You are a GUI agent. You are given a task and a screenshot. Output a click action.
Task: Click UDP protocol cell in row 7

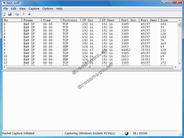click(x=66, y=47)
